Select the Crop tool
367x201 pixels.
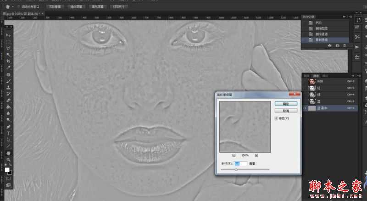[x=8, y=61]
